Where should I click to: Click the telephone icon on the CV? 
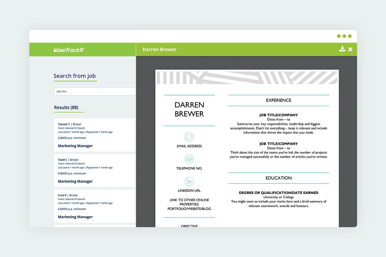click(x=189, y=159)
